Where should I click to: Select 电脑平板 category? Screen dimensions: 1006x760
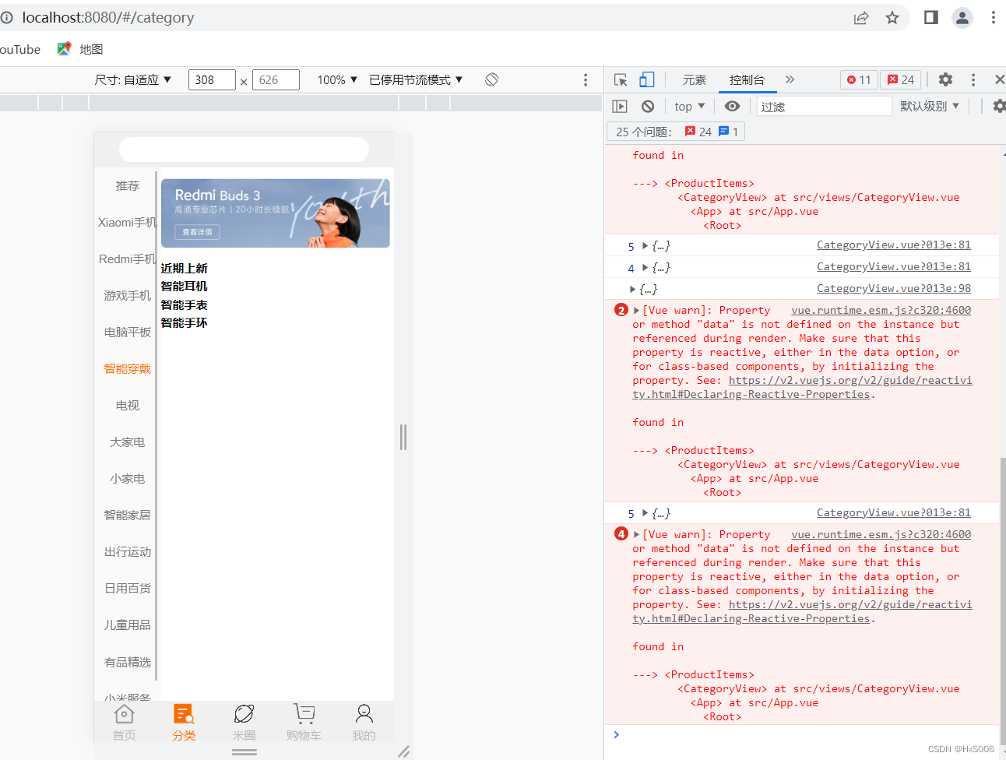tap(127, 332)
